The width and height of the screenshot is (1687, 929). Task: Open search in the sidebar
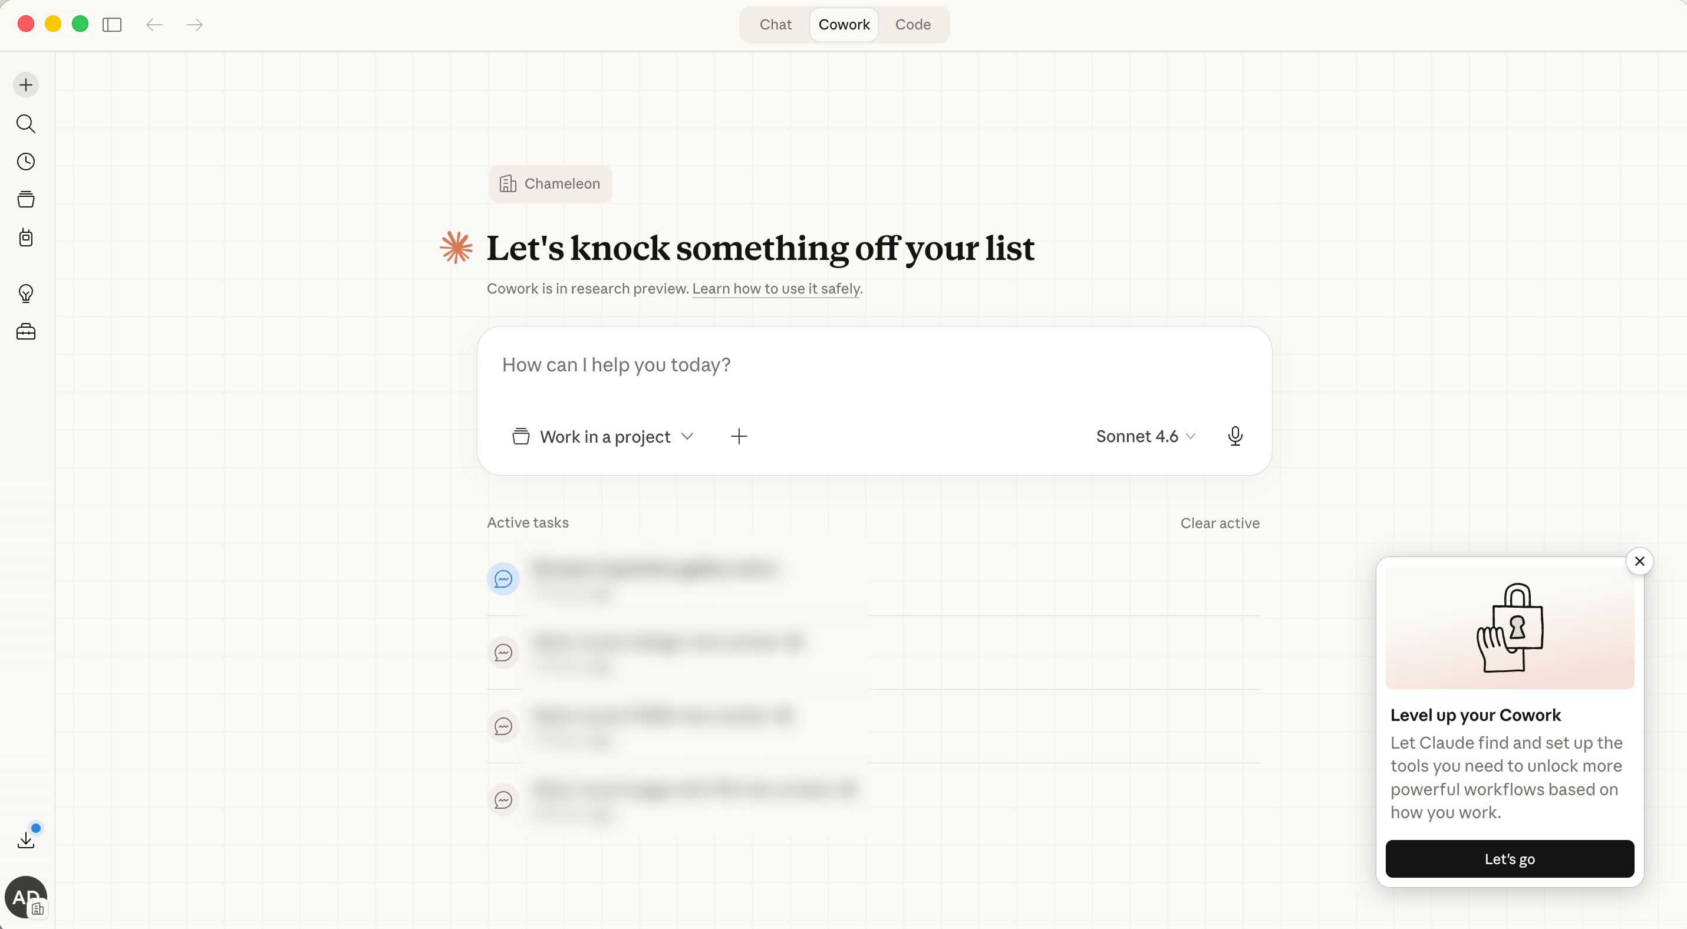tap(25, 124)
